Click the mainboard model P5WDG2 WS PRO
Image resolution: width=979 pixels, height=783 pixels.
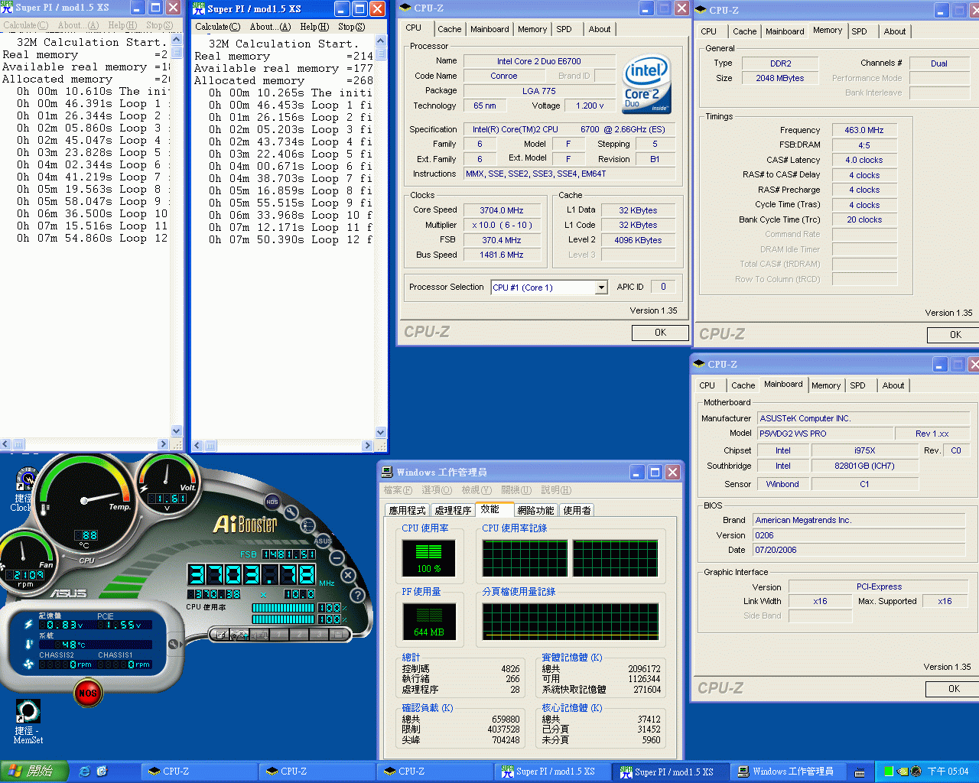(825, 434)
